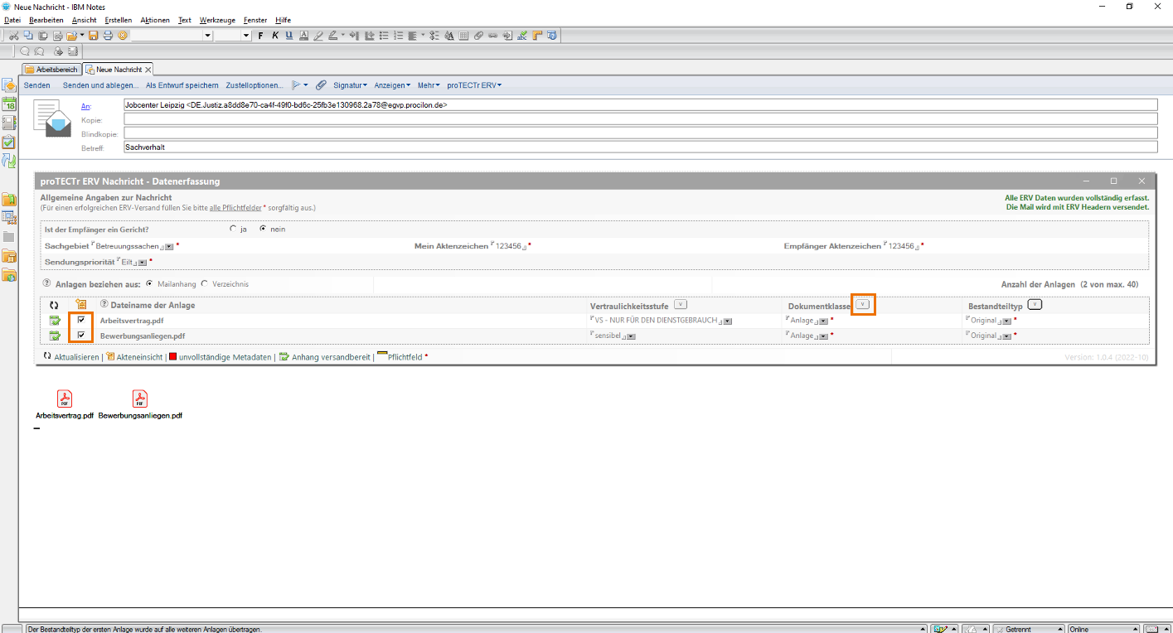Switch to the Arbeitsbereich tab
Viewport: 1173px width, 633px height.
click(51, 70)
